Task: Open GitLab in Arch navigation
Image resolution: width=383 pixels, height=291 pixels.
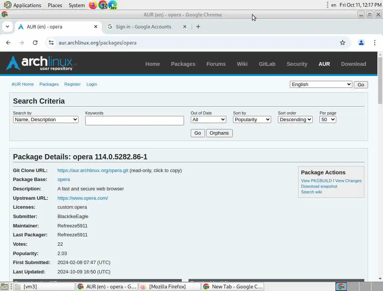Action: pos(267,64)
